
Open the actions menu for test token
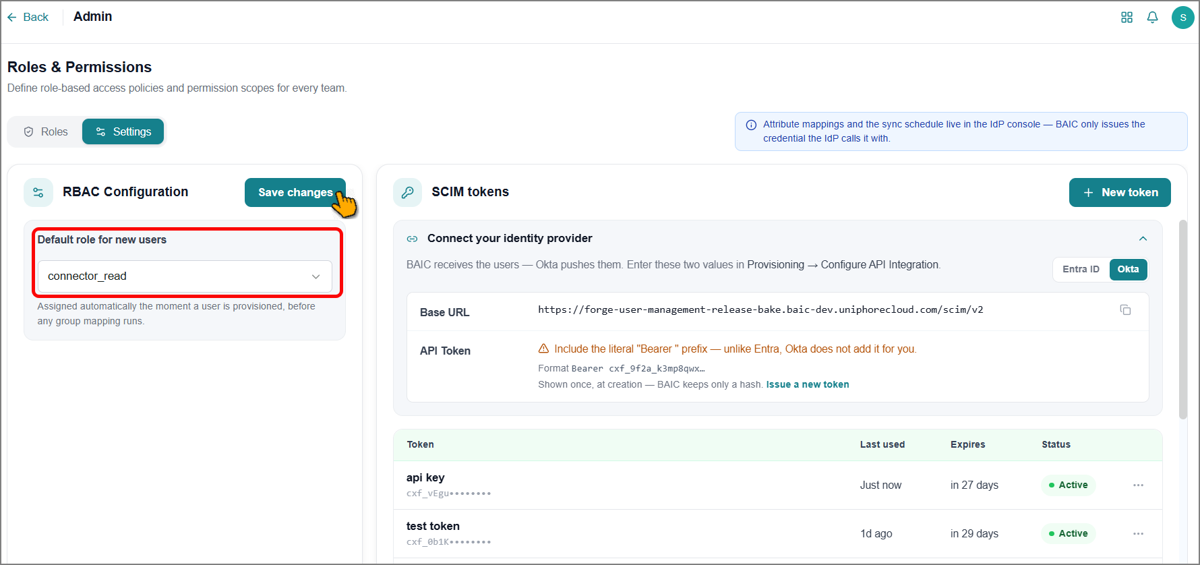tap(1138, 533)
